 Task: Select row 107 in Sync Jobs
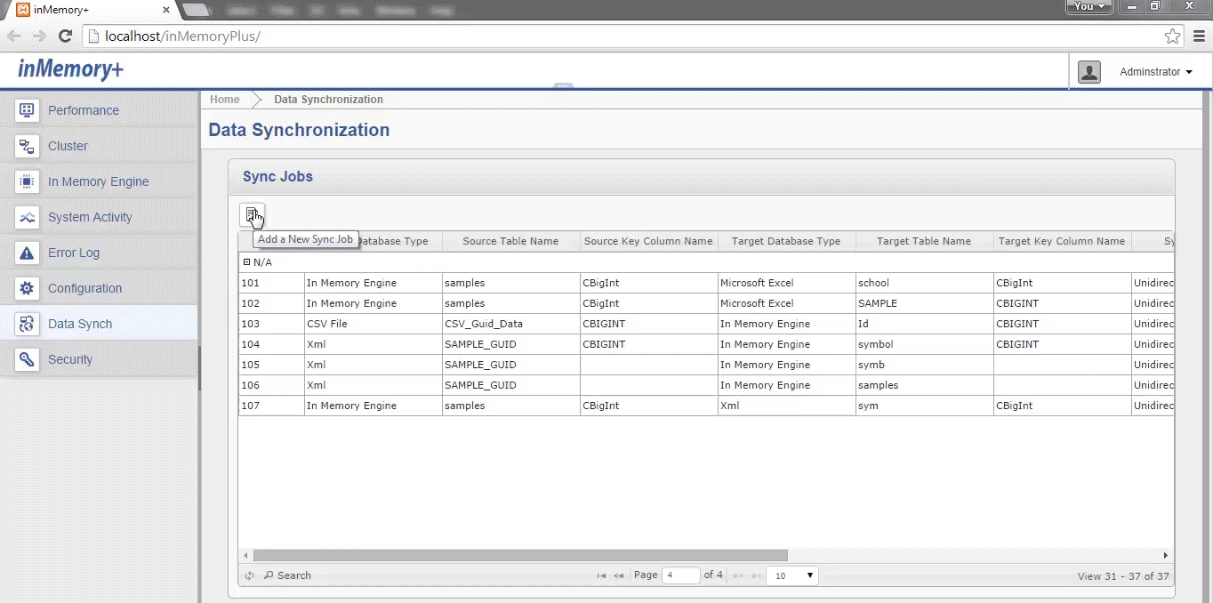(706, 406)
